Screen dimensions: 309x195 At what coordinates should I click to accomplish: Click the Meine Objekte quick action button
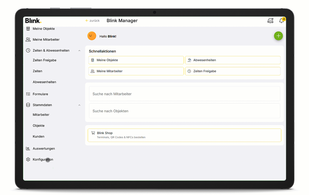(x=136, y=60)
